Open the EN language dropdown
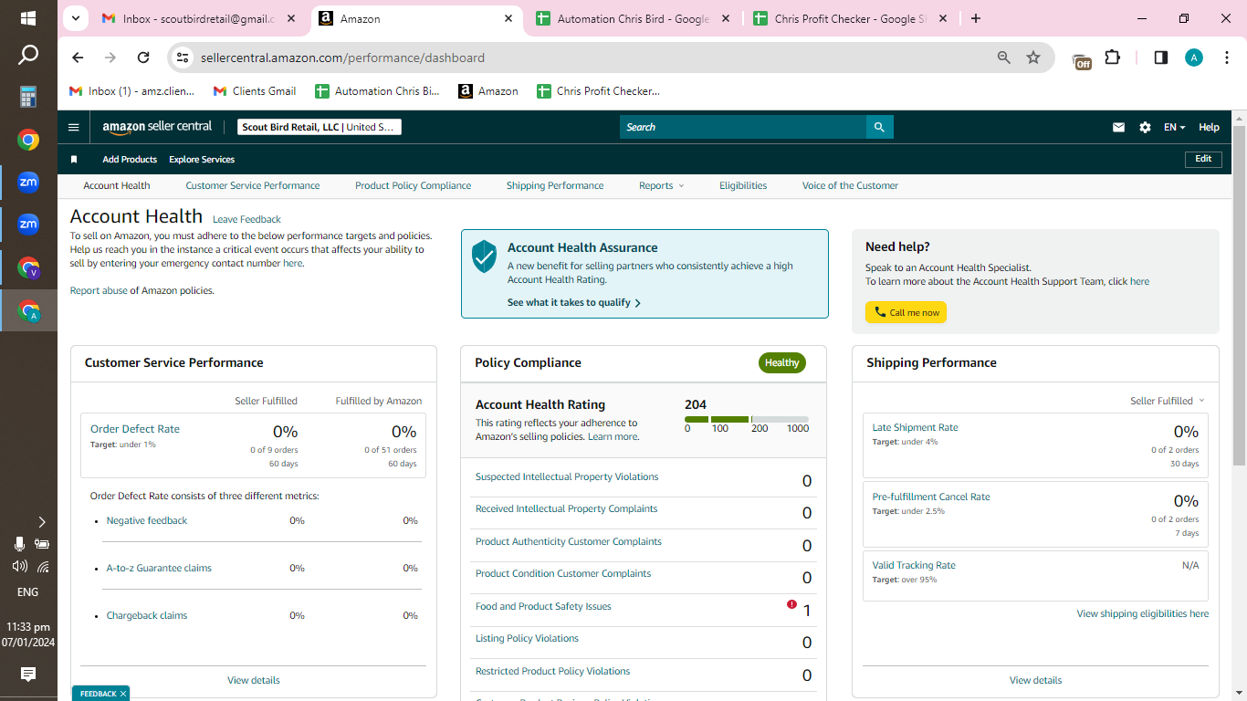Viewport: 1247px width, 701px height. coord(1174,128)
